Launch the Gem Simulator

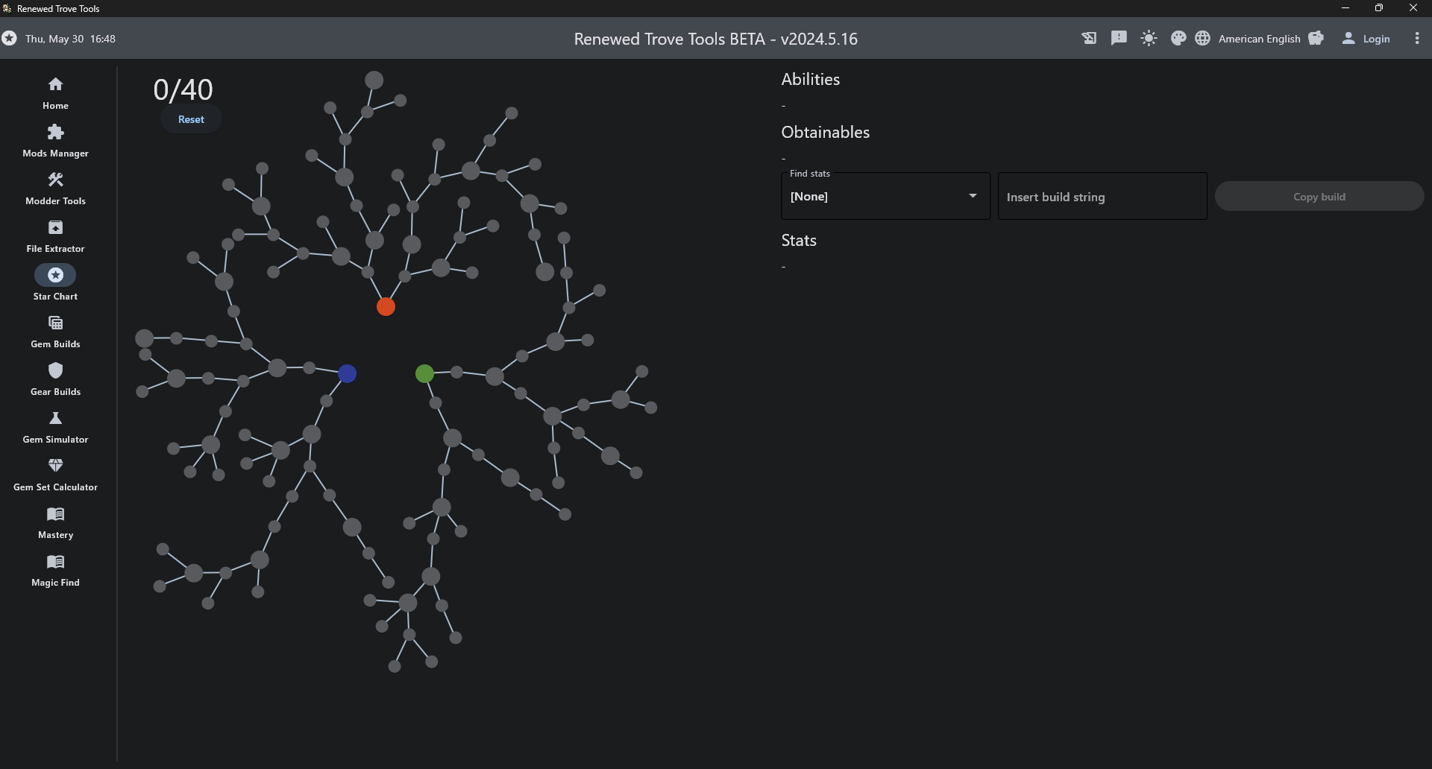point(55,426)
